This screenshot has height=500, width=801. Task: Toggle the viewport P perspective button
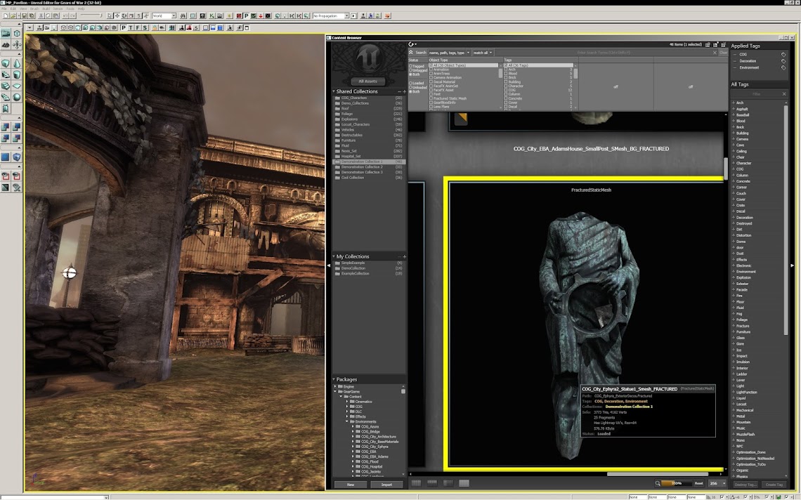click(124, 27)
